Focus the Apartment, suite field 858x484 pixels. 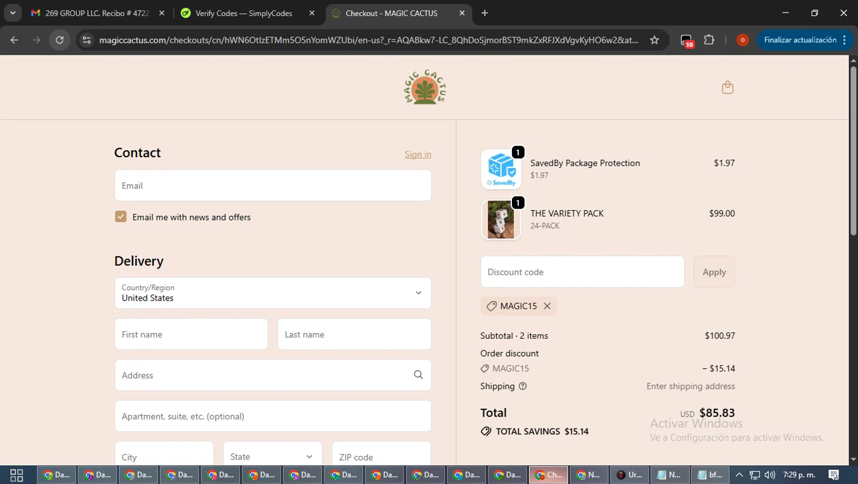tap(273, 416)
